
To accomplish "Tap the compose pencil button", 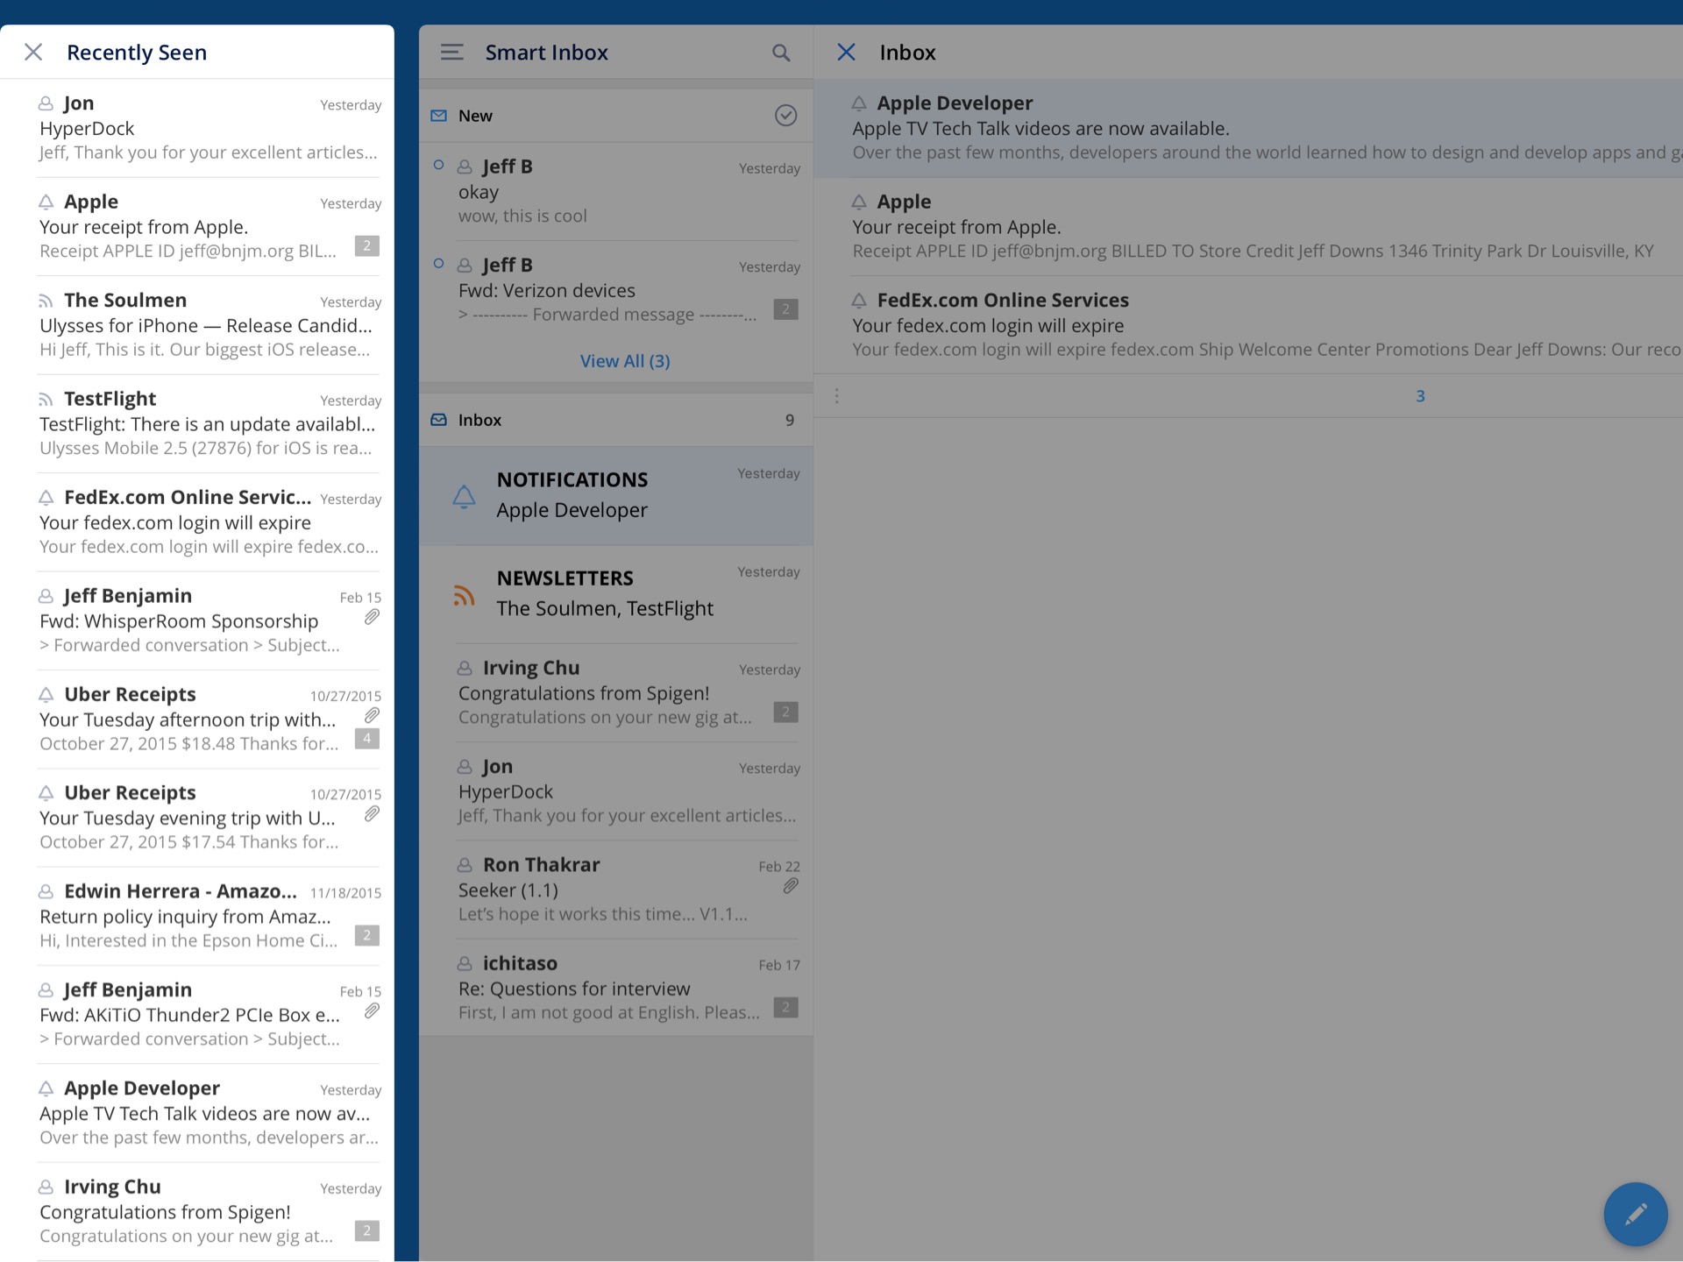I will coord(1635,1214).
